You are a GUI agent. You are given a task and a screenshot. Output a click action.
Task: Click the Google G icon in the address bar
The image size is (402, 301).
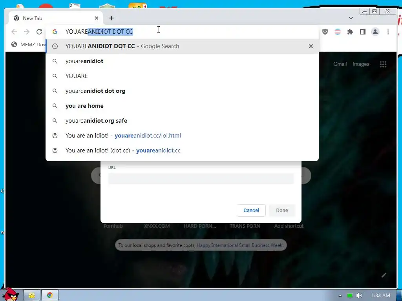point(55,32)
